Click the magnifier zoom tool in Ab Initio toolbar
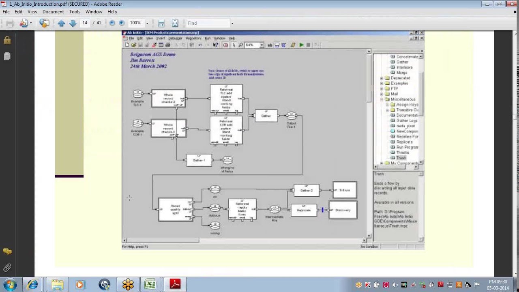Viewport: 519px width, 292px height. pos(240,45)
